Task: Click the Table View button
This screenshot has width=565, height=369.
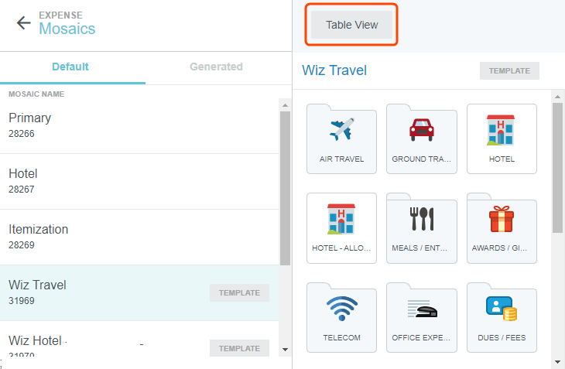Action: [x=352, y=25]
